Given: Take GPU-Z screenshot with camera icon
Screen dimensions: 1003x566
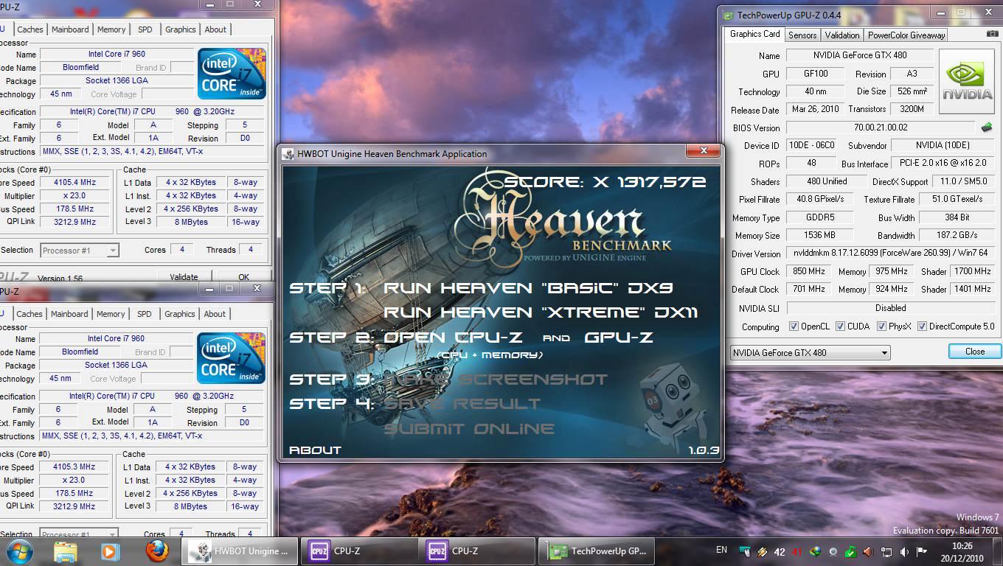Looking at the screenshot, I should 993,34.
